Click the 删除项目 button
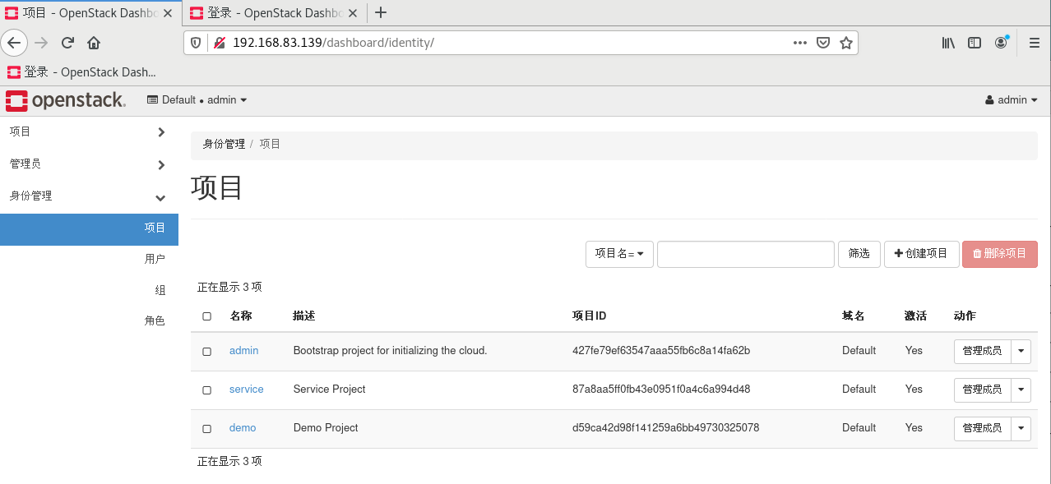This screenshot has width=1051, height=484. [1000, 254]
